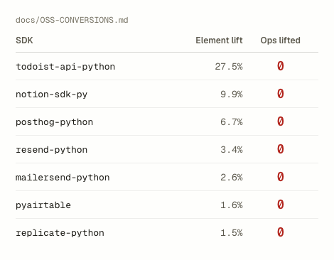
Task: Click the Element lift column header
Action: (219, 40)
